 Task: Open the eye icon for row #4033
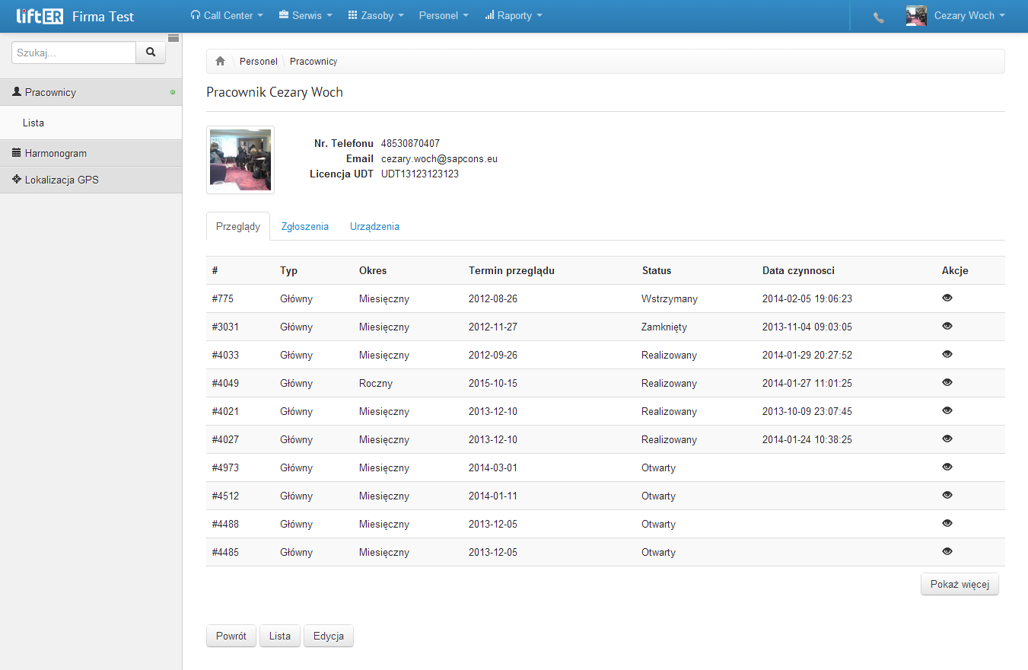click(x=947, y=355)
